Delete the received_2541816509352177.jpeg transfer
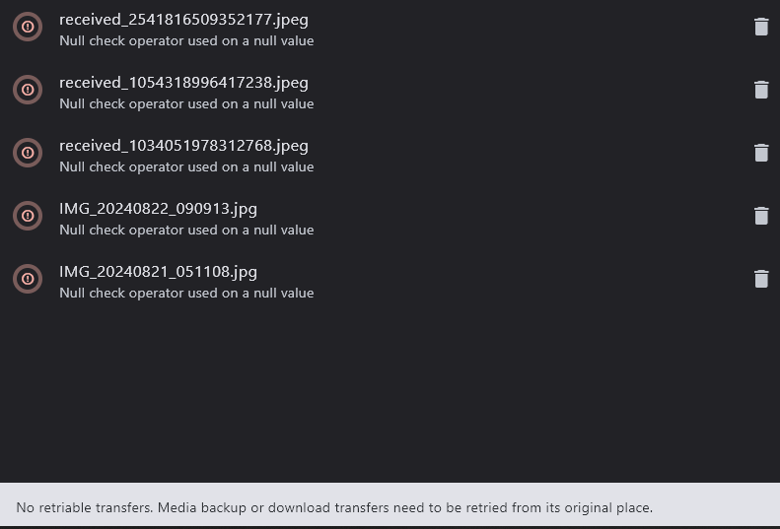Viewport: 780px width, 529px height. pos(761,27)
